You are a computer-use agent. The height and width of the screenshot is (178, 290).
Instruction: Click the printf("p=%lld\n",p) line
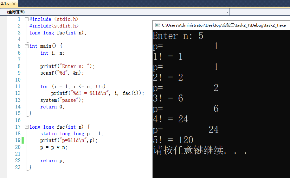tap(69, 140)
